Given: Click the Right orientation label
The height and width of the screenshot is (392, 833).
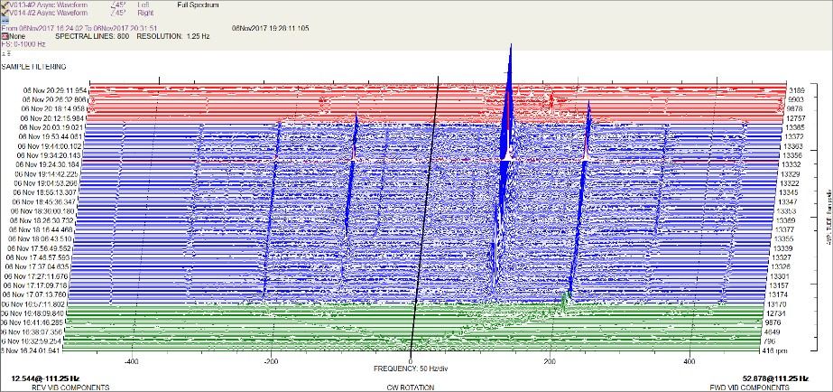Looking at the screenshot, I should [x=144, y=13].
